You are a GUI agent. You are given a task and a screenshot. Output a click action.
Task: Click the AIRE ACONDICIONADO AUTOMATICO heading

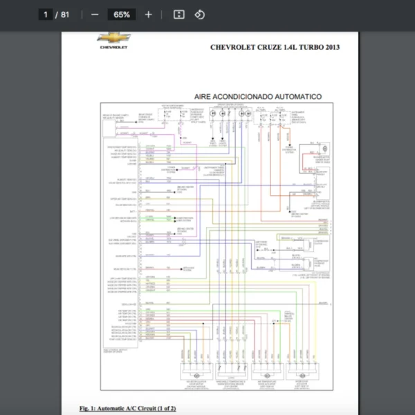point(257,97)
